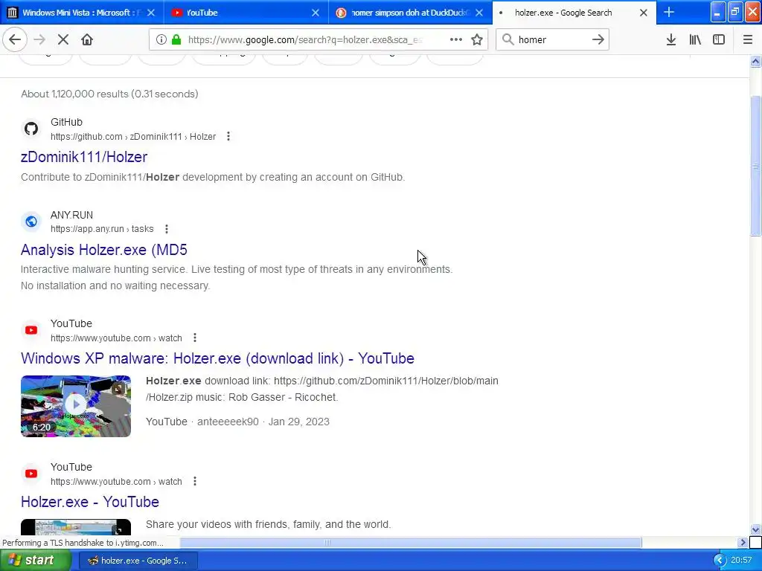Click the green secure-connection padlock

176,39
